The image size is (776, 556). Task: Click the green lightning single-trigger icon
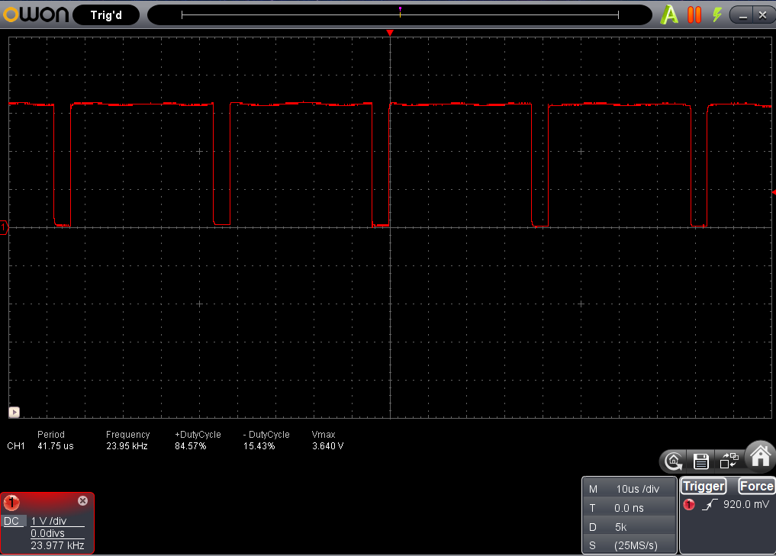click(716, 14)
